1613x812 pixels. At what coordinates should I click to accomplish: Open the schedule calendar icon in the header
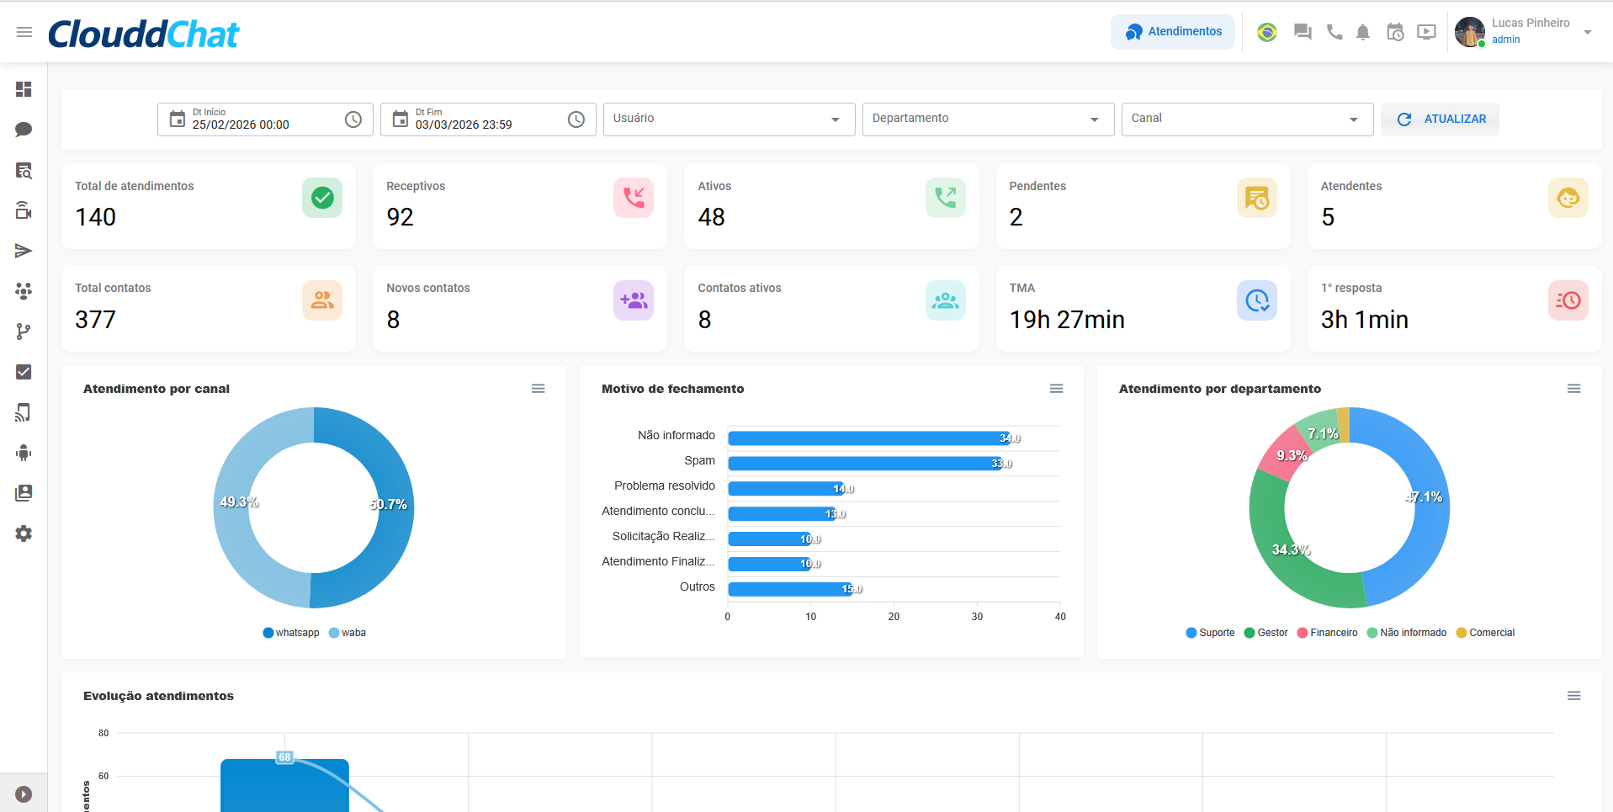(x=1394, y=32)
